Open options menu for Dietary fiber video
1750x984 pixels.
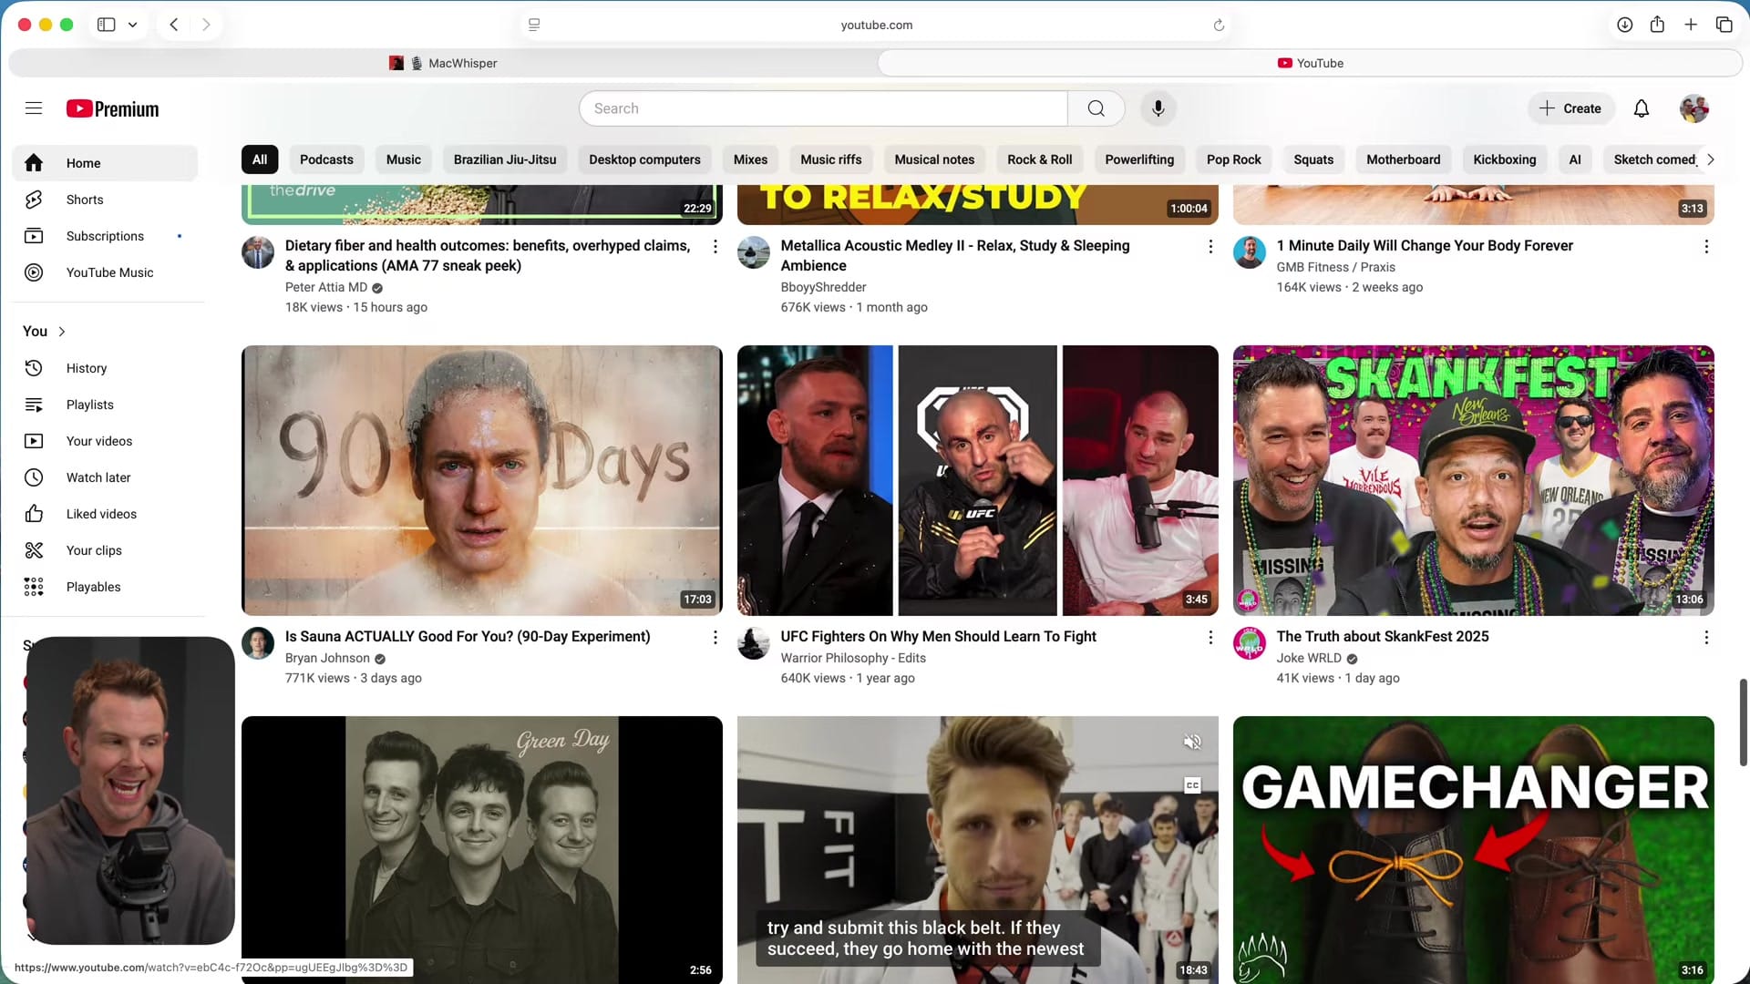[715, 247]
